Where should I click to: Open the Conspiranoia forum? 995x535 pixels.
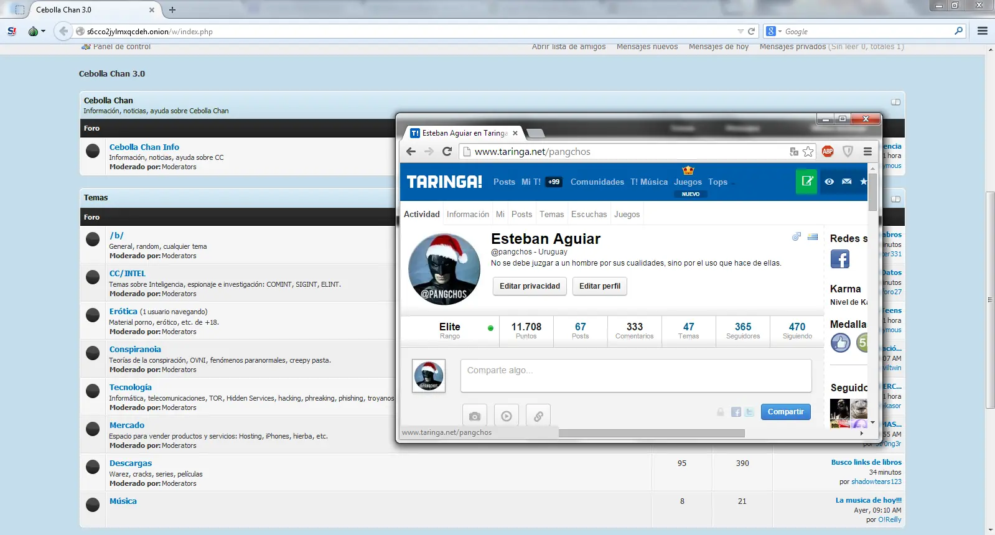pyautogui.click(x=135, y=349)
